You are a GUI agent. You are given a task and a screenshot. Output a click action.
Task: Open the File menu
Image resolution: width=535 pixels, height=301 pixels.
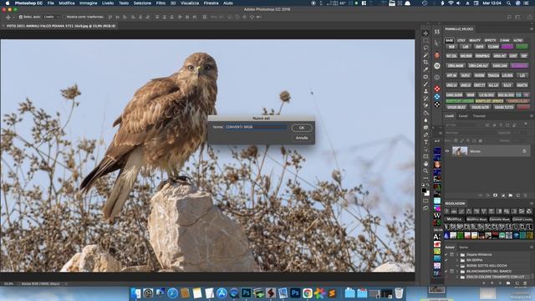point(50,3)
